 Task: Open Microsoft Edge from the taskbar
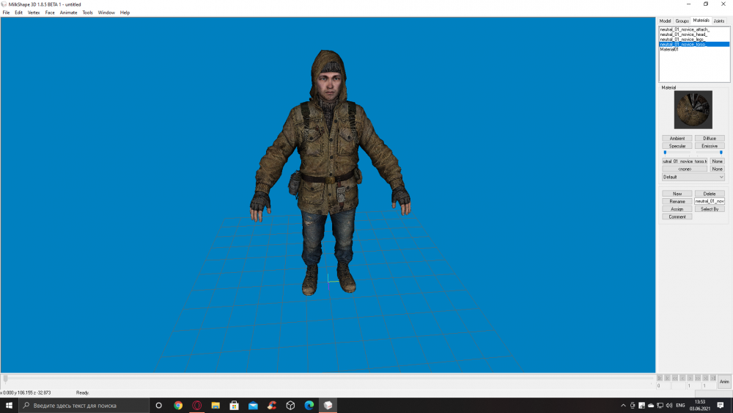pyautogui.click(x=309, y=406)
